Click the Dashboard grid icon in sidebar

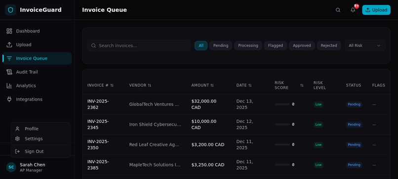click(x=9, y=31)
